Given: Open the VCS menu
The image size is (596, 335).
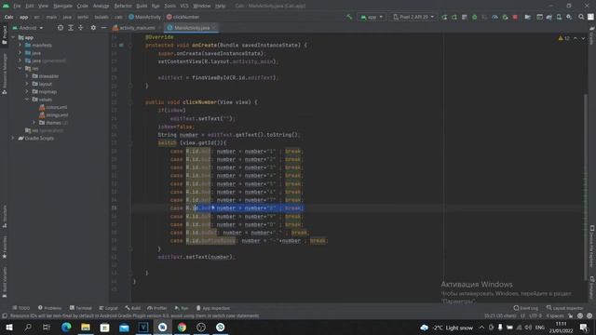Looking at the screenshot, I should pos(184,6).
